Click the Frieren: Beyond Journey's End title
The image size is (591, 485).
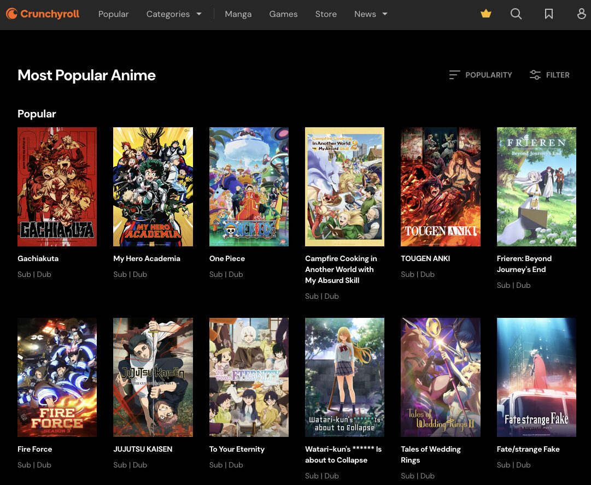(524, 264)
